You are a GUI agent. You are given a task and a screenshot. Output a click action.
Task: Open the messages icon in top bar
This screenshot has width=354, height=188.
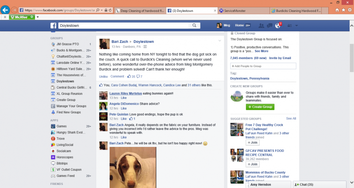[269, 26]
